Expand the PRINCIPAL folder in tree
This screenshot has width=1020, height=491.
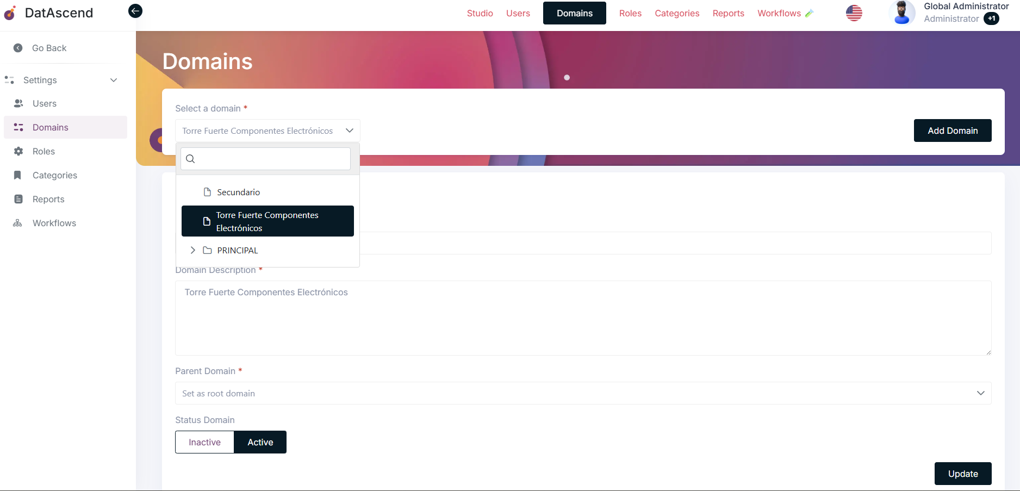[192, 250]
